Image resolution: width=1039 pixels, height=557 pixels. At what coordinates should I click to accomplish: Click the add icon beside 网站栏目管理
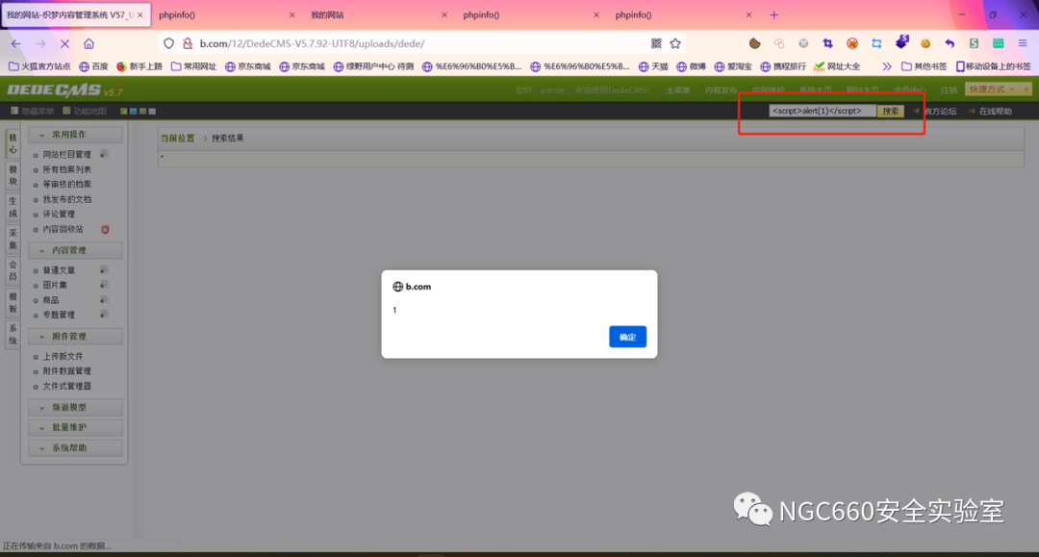(x=103, y=154)
